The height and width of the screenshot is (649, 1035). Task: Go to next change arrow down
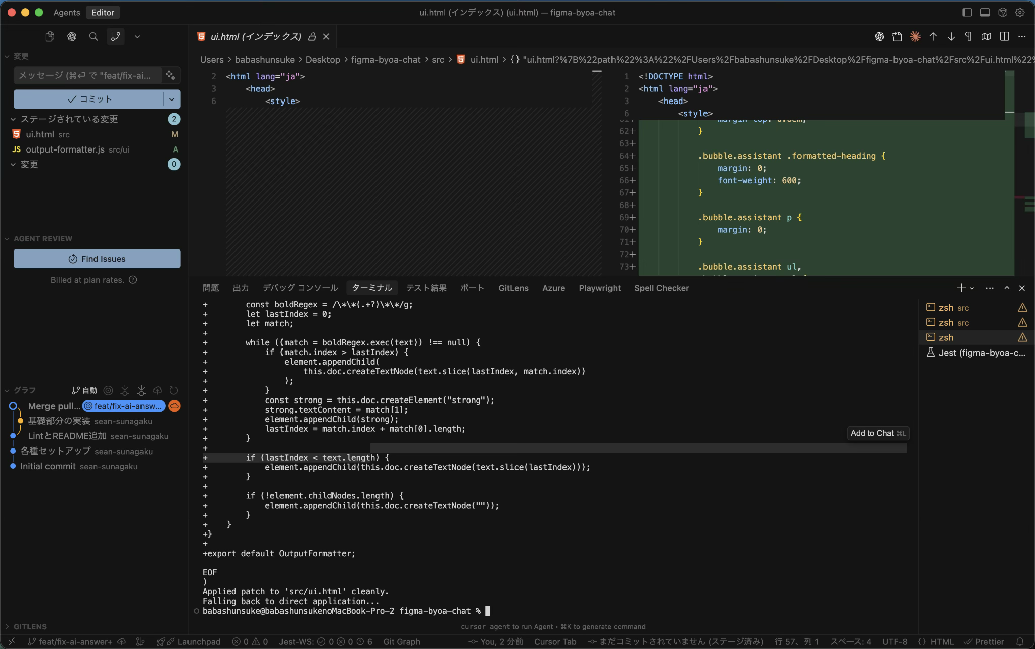pyautogui.click(x=951, y=36)
